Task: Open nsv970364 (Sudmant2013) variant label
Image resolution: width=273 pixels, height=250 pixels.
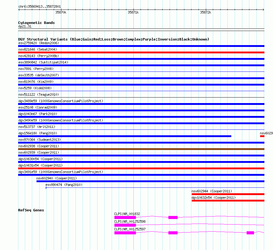Action: [x=40, y=140]
